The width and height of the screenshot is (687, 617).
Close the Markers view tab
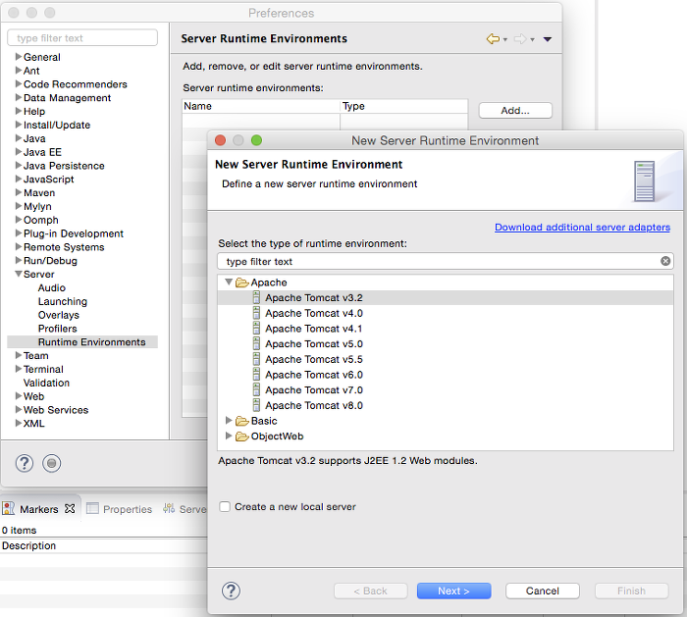[70, 508]
